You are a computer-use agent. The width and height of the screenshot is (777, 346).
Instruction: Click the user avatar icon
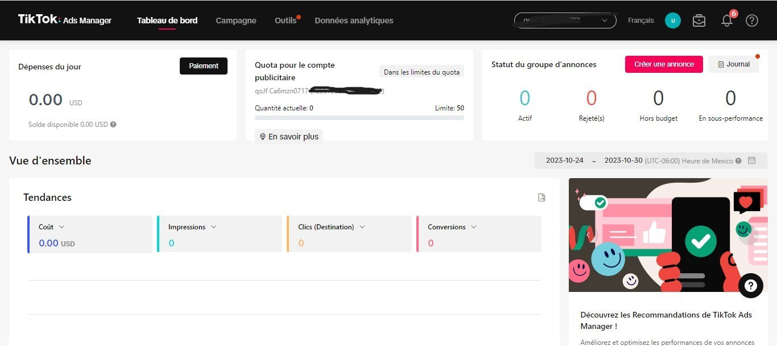pyautogui.click(x=672, y=20)
